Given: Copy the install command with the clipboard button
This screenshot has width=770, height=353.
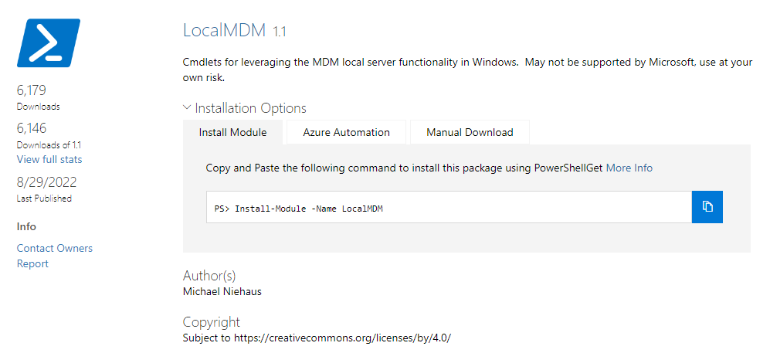Looking at the screenshot, I should point(707,207).
